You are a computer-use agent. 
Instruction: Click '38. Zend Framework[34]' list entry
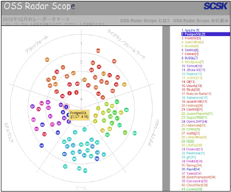click(x=199, y=177)
